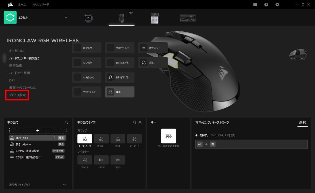The width and height of the screenshot is (315, 193).
Task: Open ハードウェアキー割り当て in the sidebar
Action: (x=24, y=58)
